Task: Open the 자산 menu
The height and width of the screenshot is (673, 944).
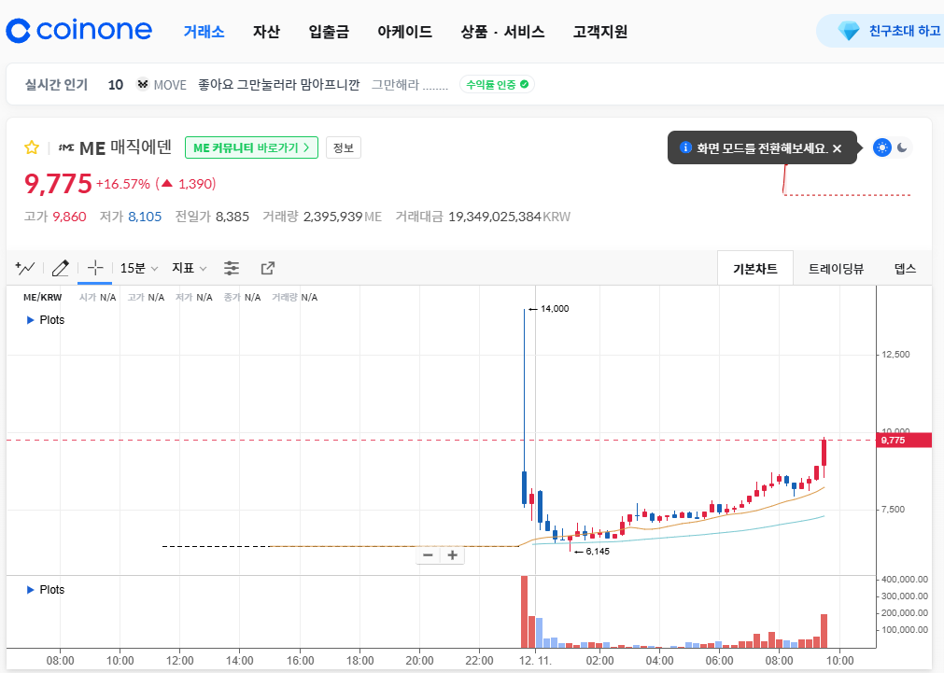Action: (x=266, y=32)
